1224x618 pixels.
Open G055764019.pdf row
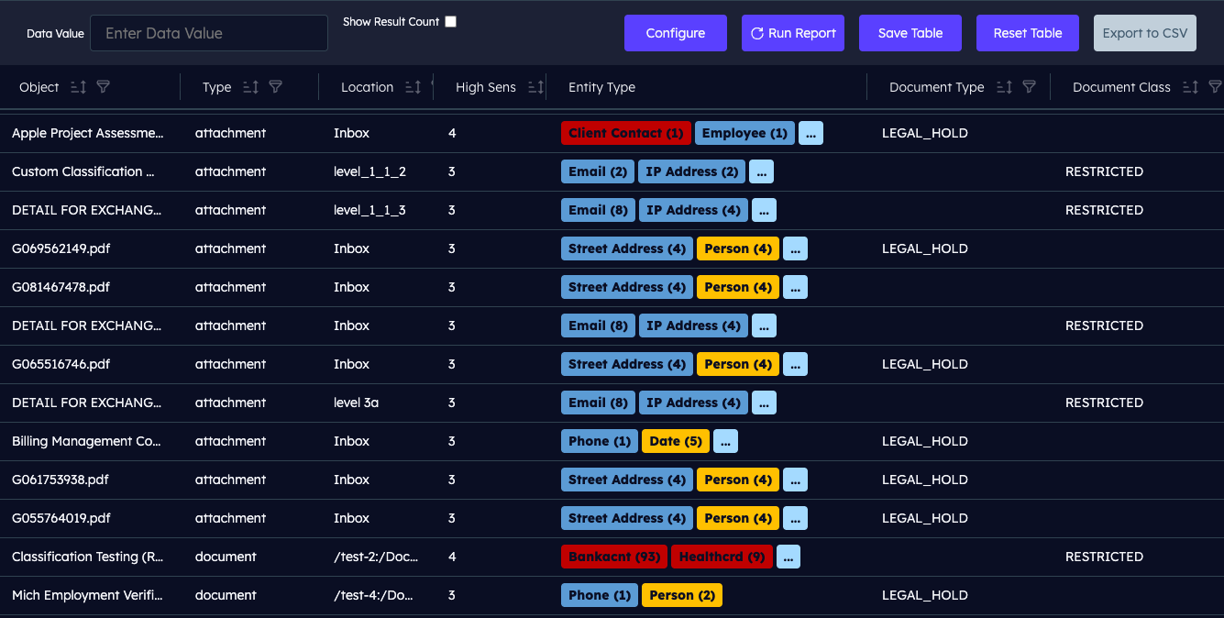pos(61,518)
